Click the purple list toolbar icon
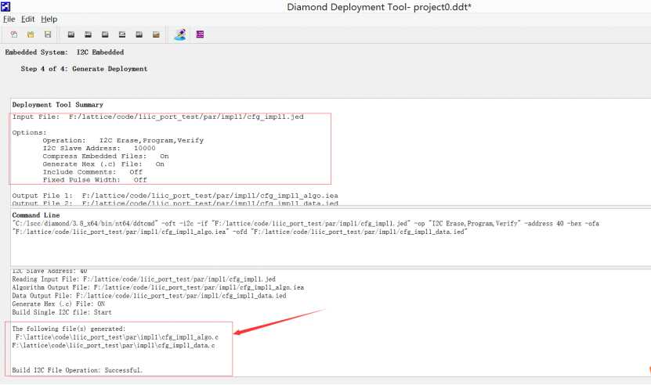The width and height of the screenshot is (651, 385). (x=200, y=34)
